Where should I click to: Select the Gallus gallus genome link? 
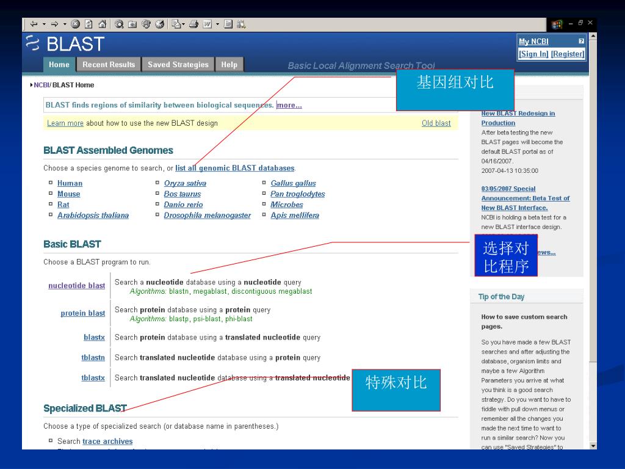[294, 183]
